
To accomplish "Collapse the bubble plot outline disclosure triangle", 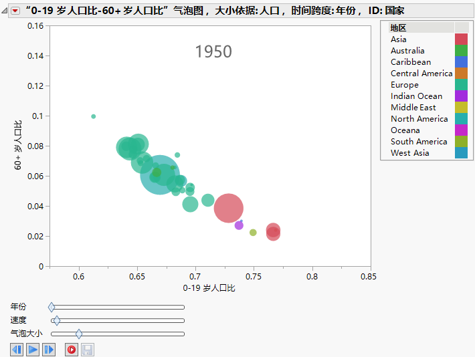I will 4,11.
